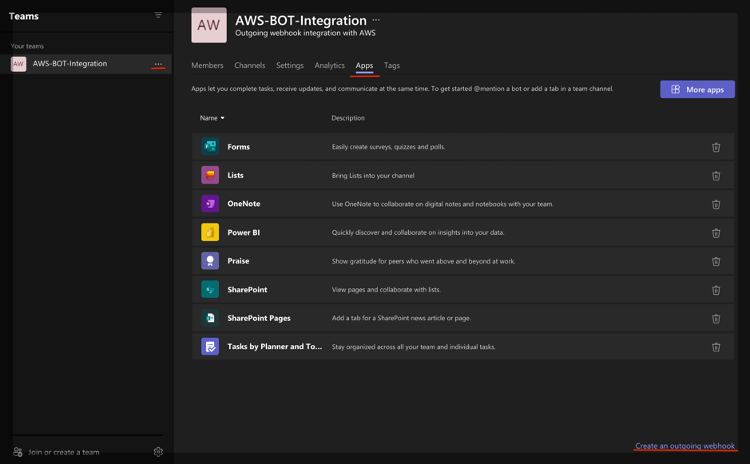Click the OneNote app icon
The image size is (750, 464).
point(210,204)
